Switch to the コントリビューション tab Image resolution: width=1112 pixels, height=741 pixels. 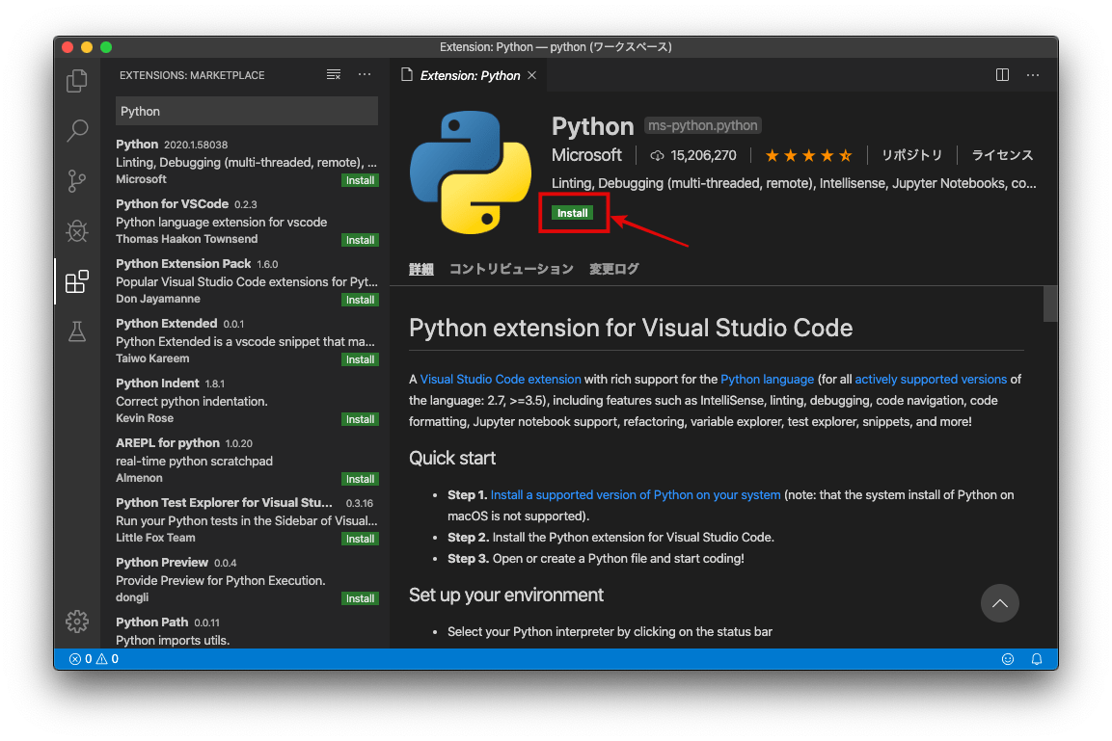510,269
